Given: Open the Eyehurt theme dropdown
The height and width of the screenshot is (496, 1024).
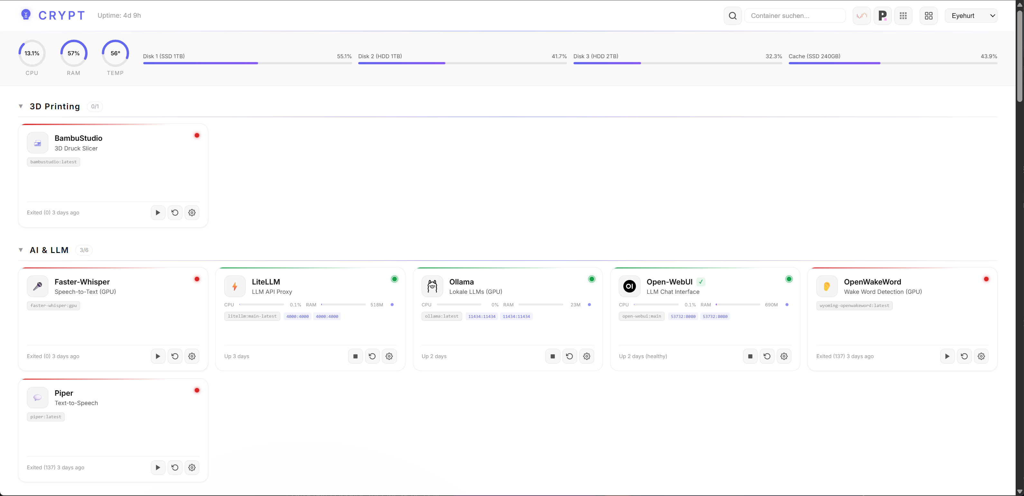Looking at the screenshot, I should click(971, 16).
